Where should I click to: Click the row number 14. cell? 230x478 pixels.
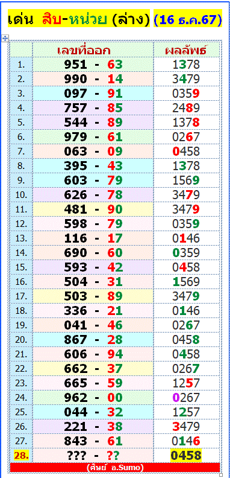pos(21,253)
